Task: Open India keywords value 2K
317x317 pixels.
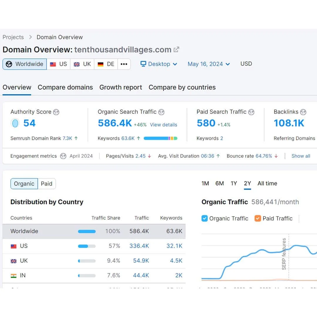Action: [179, 276]
